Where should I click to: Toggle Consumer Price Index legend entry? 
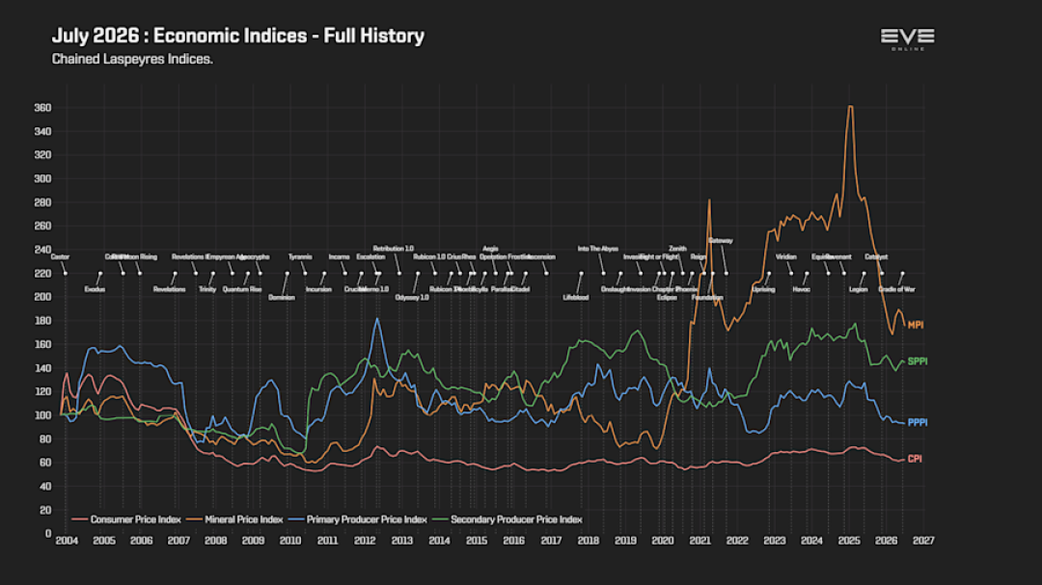pyautogui.click(x=126, y=519)
